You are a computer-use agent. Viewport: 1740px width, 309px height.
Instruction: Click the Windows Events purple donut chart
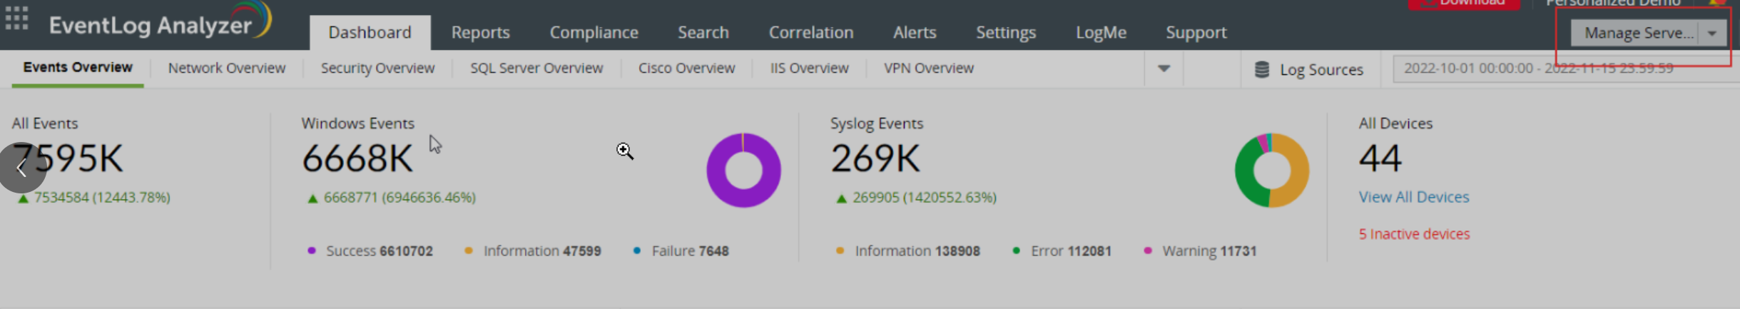tap(743, 171)
